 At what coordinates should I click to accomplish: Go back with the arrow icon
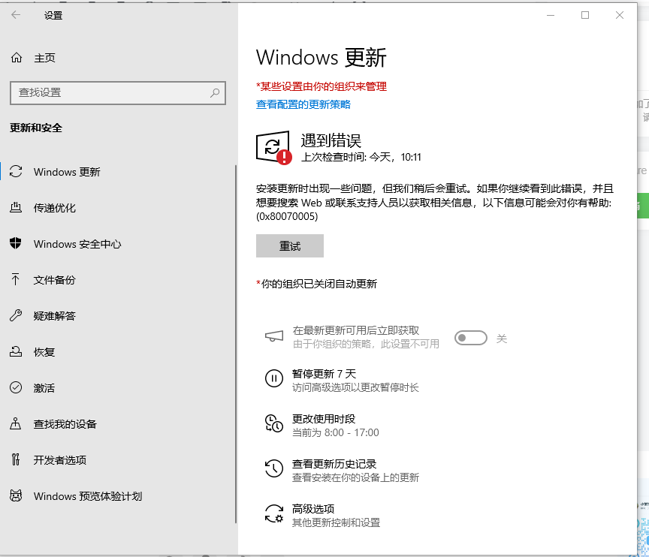tap(16, 15)
